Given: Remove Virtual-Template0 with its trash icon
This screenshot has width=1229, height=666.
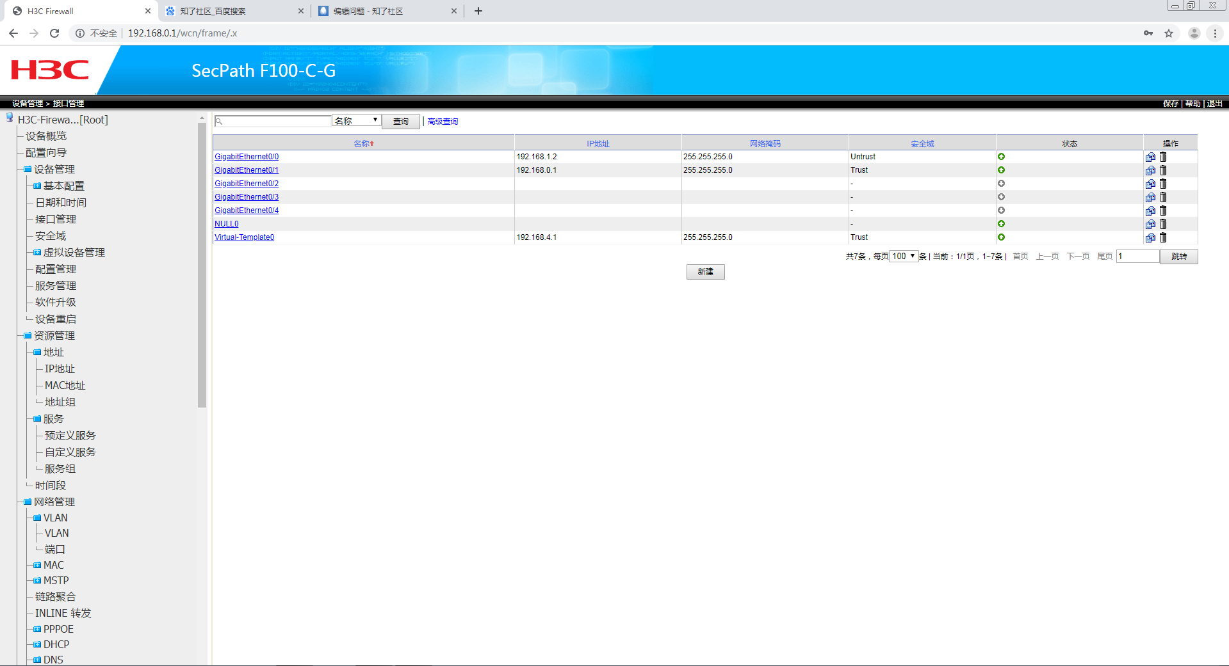Looking at the screenshot, I should click(x=1163, y=237).
